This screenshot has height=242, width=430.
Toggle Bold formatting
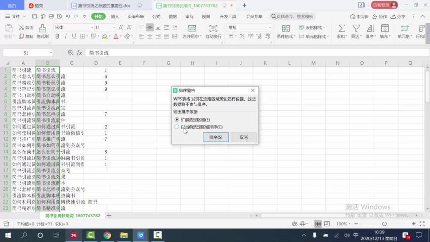(x=57, y=36)
